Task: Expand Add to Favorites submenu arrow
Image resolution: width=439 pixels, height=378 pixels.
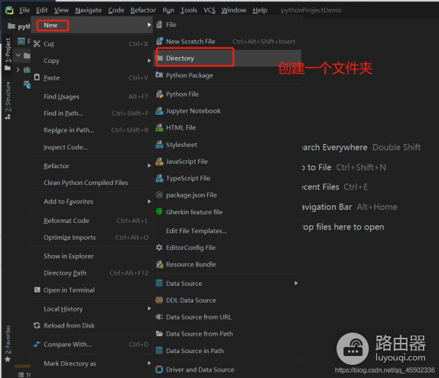Action: point(149,202)
